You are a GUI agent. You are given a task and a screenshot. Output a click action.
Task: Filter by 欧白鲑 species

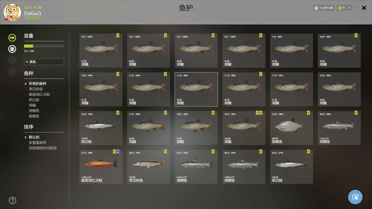pos(34,100)
